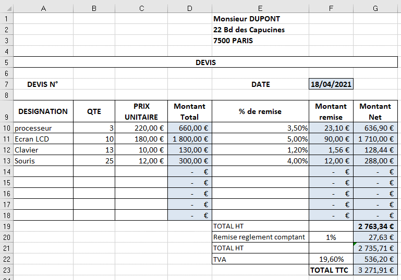This screenshot has height=280, width=401.
Task: Click the 2 735,71 € cell with green marker
Action: (375, 248)
